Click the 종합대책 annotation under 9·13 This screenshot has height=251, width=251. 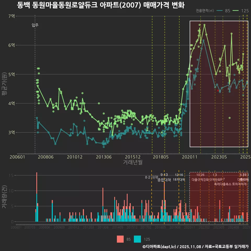click(x=164, y=180)
